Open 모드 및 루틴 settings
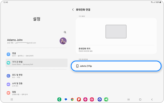 click(x=37, y=76)
